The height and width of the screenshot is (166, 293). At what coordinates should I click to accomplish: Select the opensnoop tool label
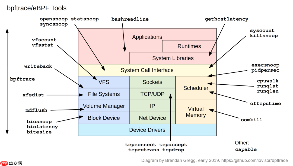53,19
